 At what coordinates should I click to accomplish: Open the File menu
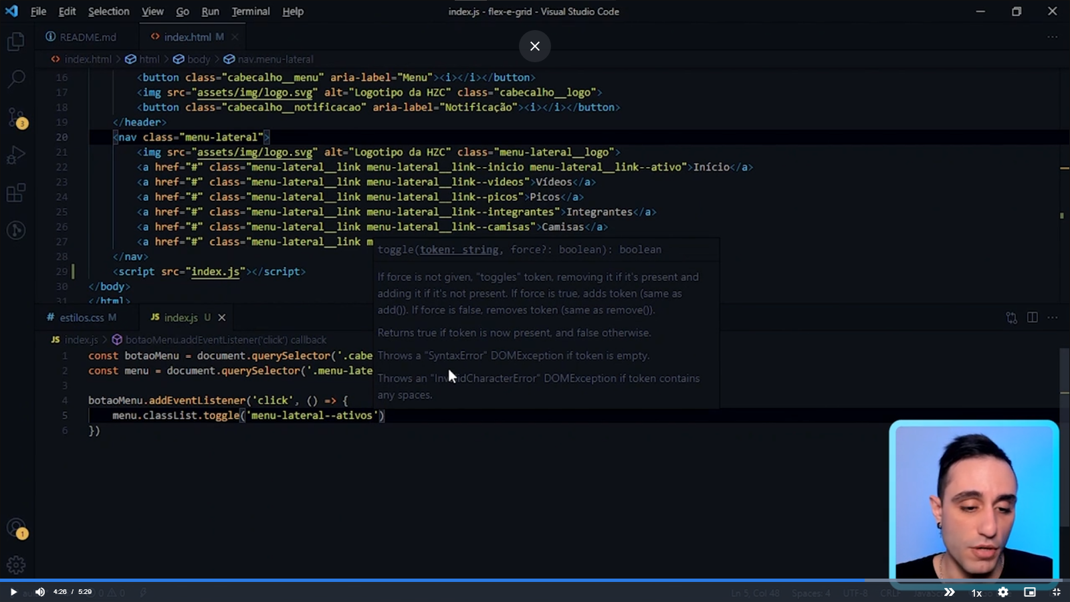pos(38,11)
